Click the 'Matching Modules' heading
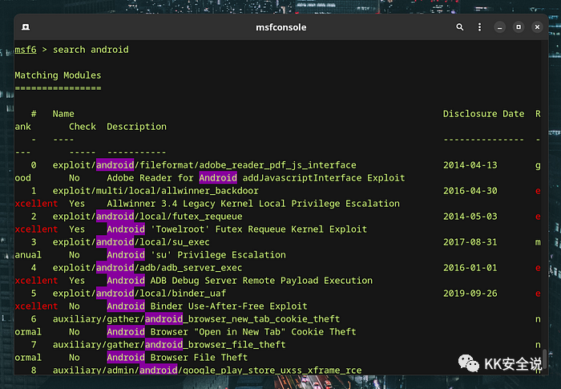 (58, 75)
